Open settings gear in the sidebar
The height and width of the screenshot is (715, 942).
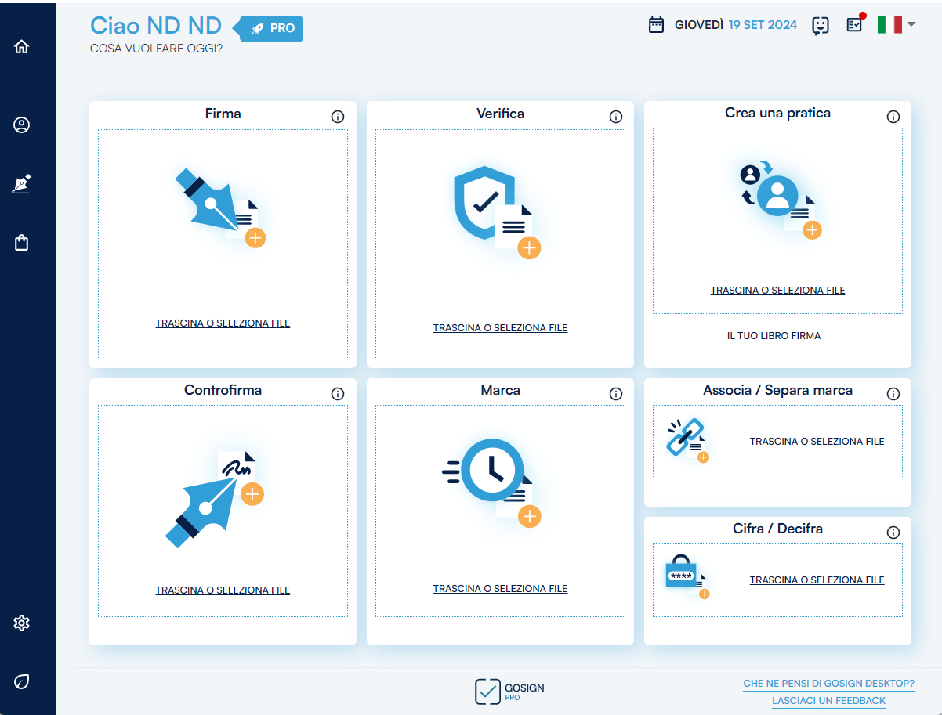(x=22, y=623)
